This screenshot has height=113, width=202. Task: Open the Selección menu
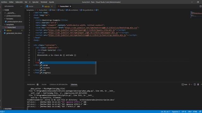pyautogui.click(x=19, y=2)
